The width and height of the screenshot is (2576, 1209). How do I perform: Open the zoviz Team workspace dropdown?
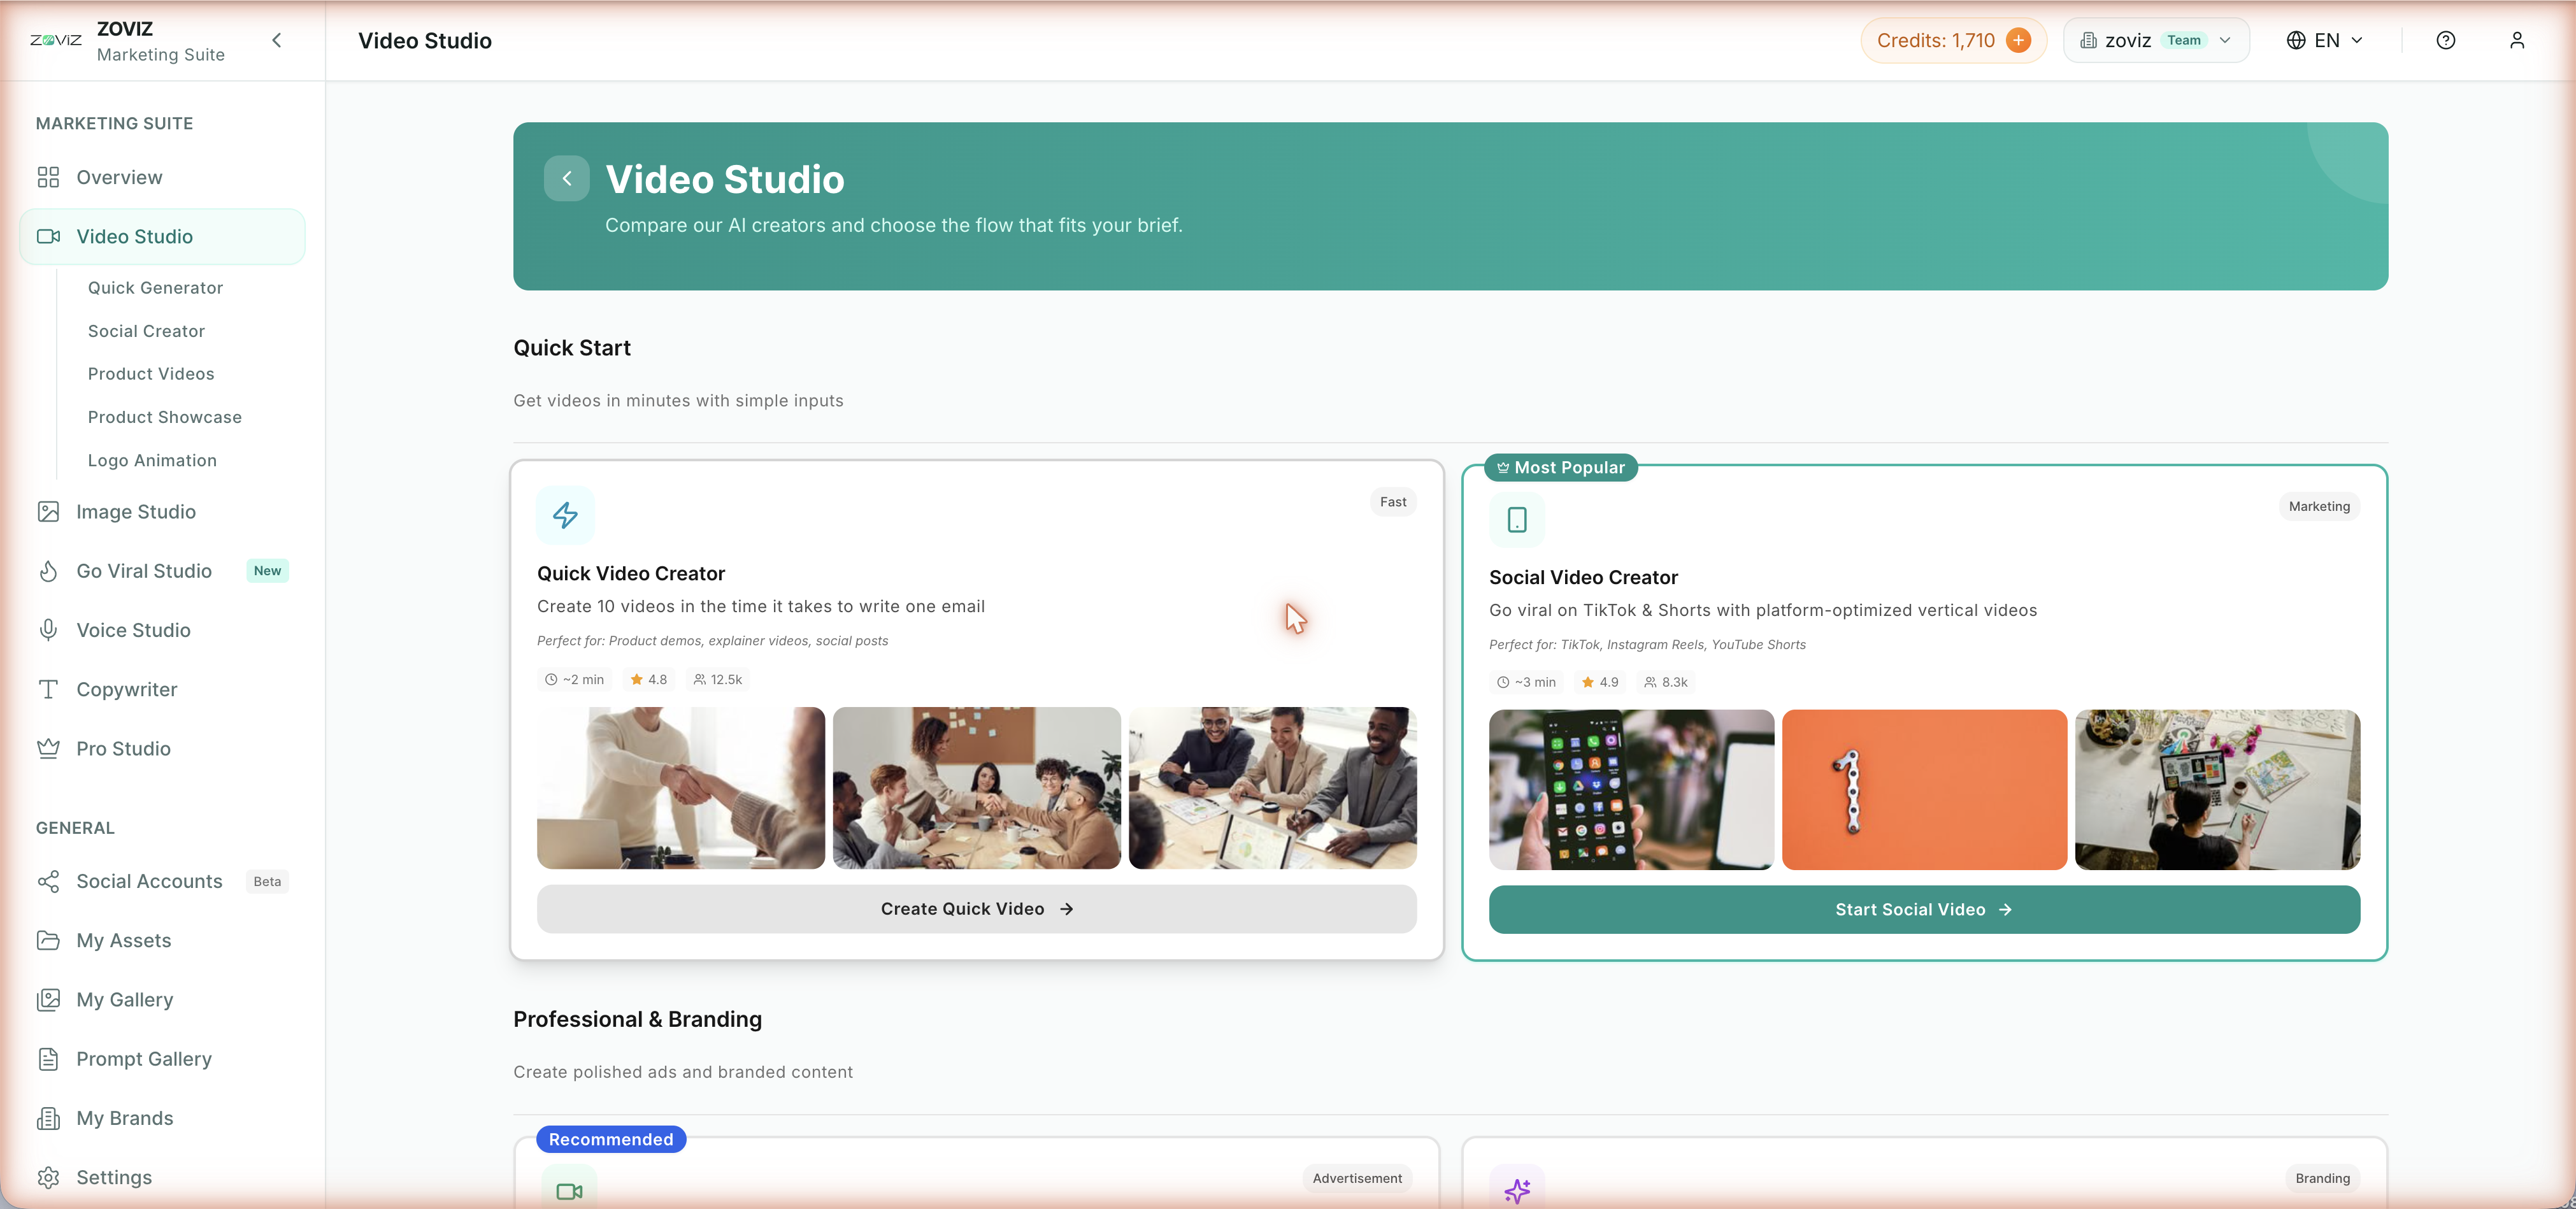click(2156, 40)
